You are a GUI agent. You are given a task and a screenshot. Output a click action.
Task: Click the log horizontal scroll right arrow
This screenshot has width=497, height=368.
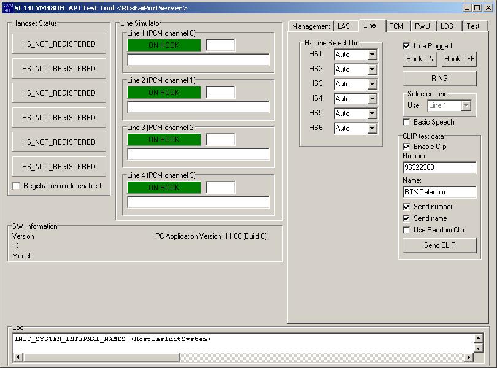469,357
